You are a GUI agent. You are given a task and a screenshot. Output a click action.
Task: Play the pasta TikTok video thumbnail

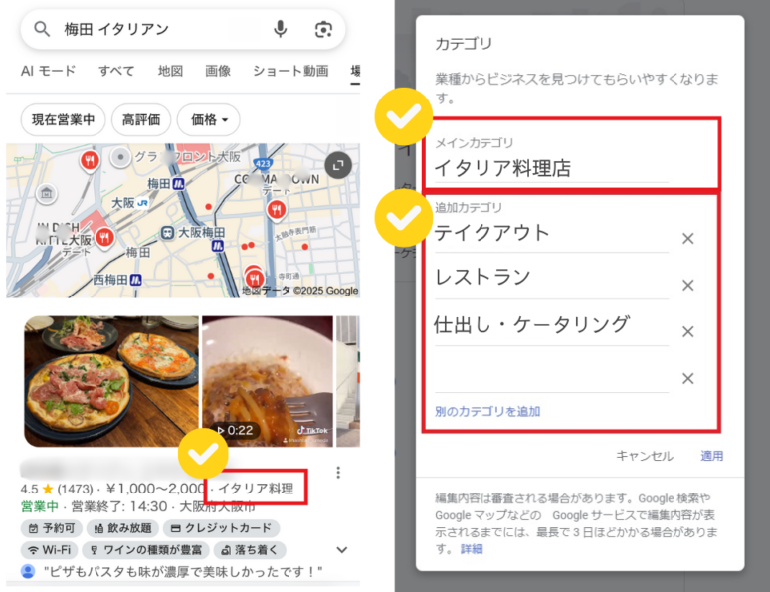(268, 381)
